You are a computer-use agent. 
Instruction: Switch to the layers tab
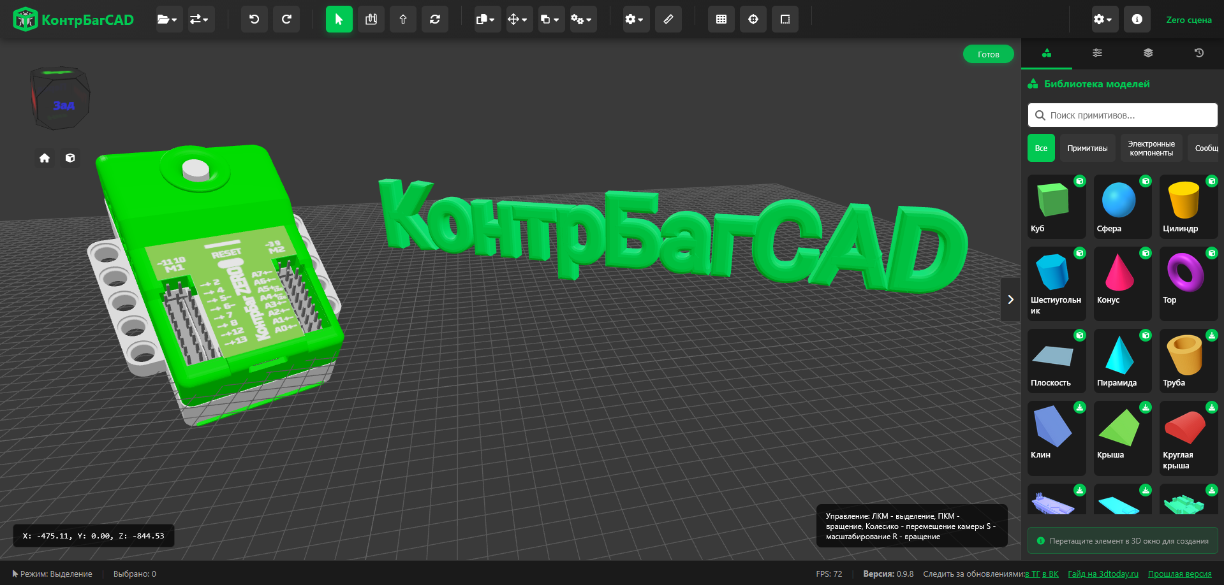point(1148,54)
